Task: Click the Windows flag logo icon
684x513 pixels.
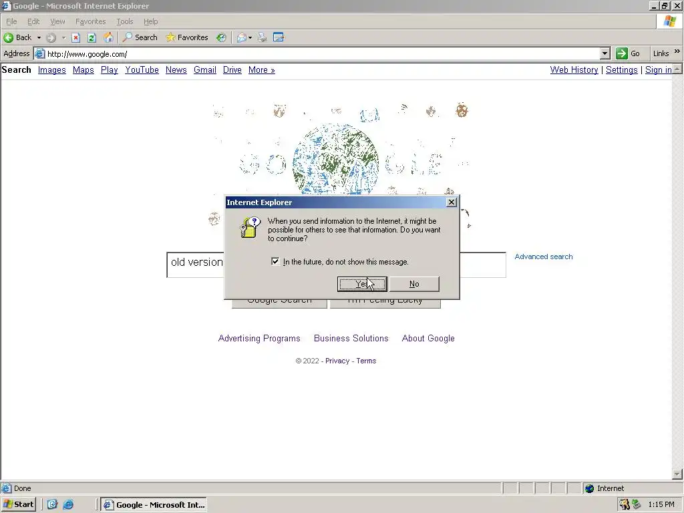Action: click(x=669, y=21)
